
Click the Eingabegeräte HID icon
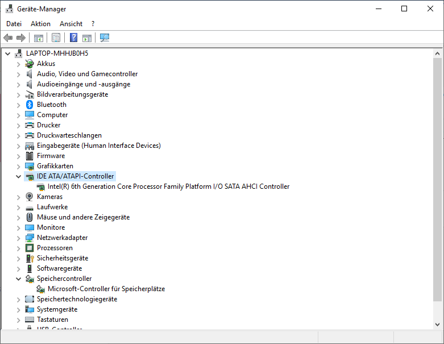[x=30, y=146]
